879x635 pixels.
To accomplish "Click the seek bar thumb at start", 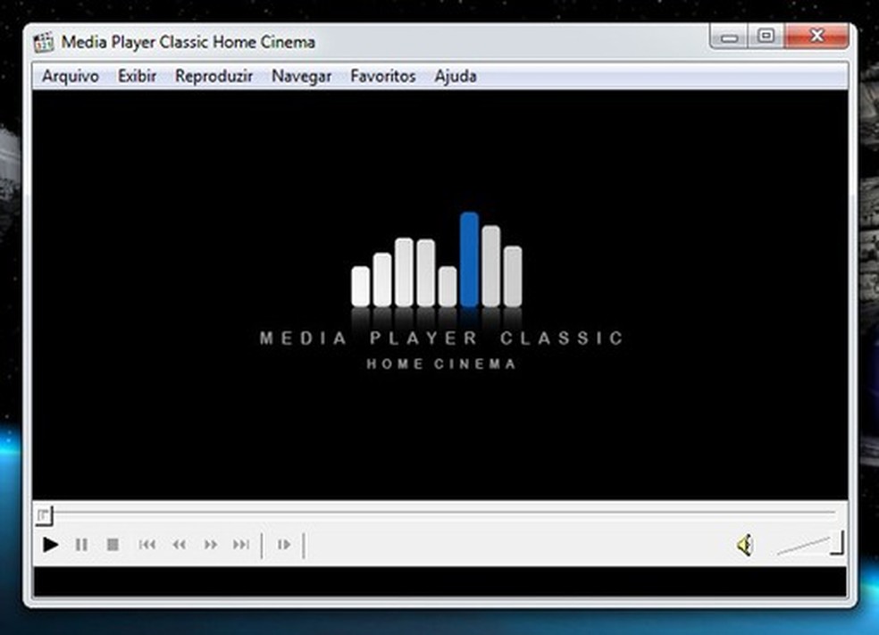I will pos(45,515).
